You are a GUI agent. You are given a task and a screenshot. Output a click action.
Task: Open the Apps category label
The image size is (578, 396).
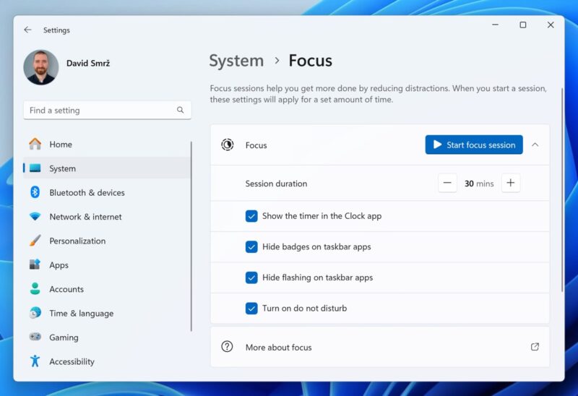tap(59, 265)
